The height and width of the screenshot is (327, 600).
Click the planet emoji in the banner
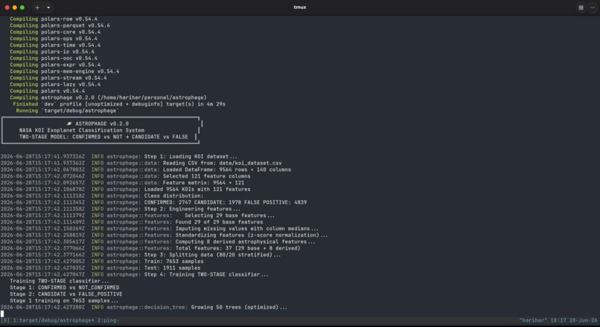point(69,124)
